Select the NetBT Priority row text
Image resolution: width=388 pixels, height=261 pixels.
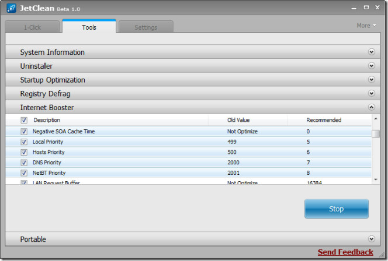tap(49, 173)
